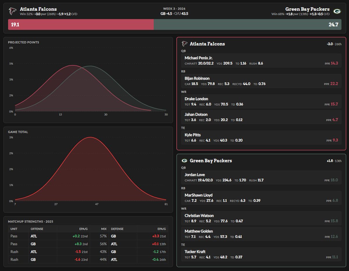Click the "GB -4.5 · O/U 43.5" betting line

click(x=174, y=14)
